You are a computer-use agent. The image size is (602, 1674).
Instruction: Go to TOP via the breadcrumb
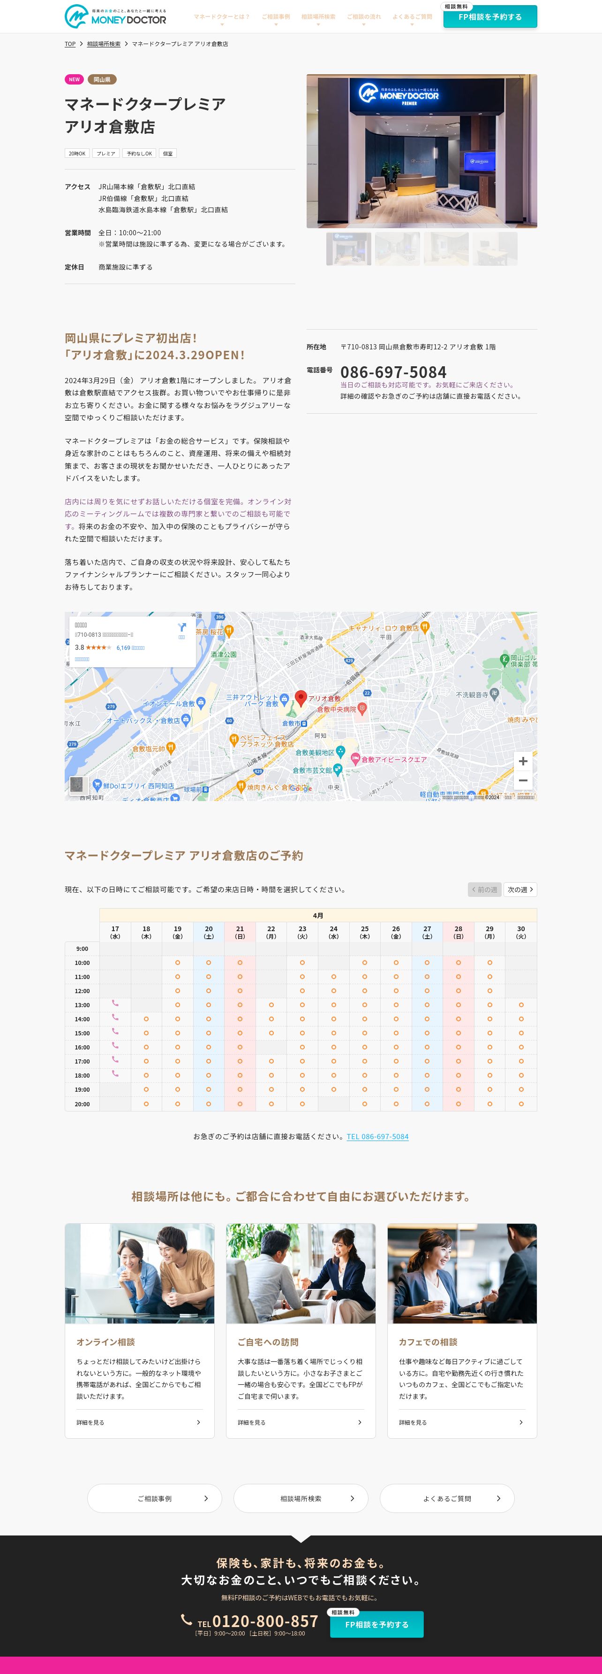pos(70,44)
